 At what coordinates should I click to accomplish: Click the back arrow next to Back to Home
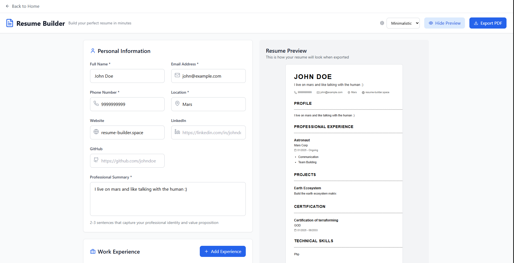click(7, 6)
